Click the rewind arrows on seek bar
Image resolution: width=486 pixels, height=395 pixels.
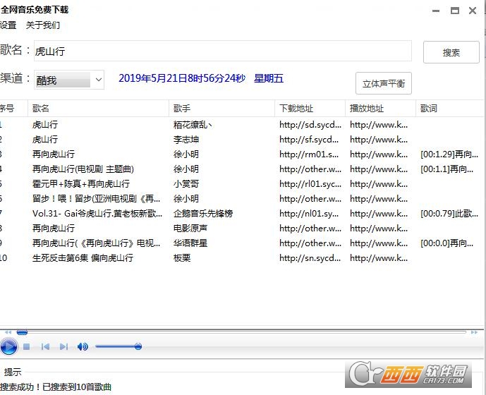pos(8,332)
